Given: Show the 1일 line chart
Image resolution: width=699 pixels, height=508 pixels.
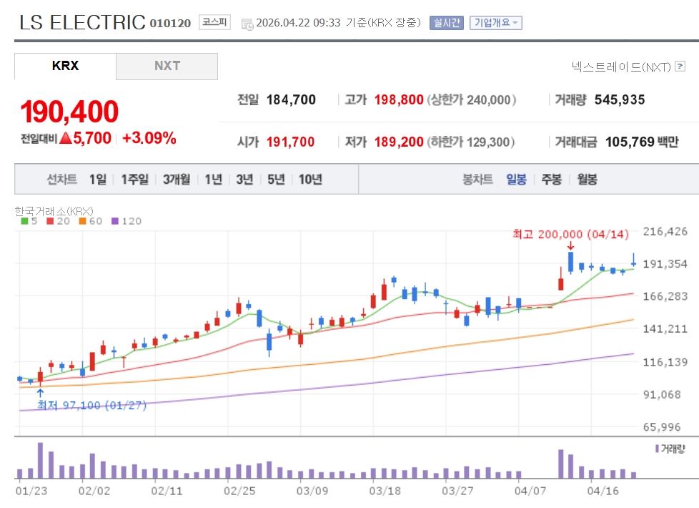Looking at the screenshot, I should (98, 180).
